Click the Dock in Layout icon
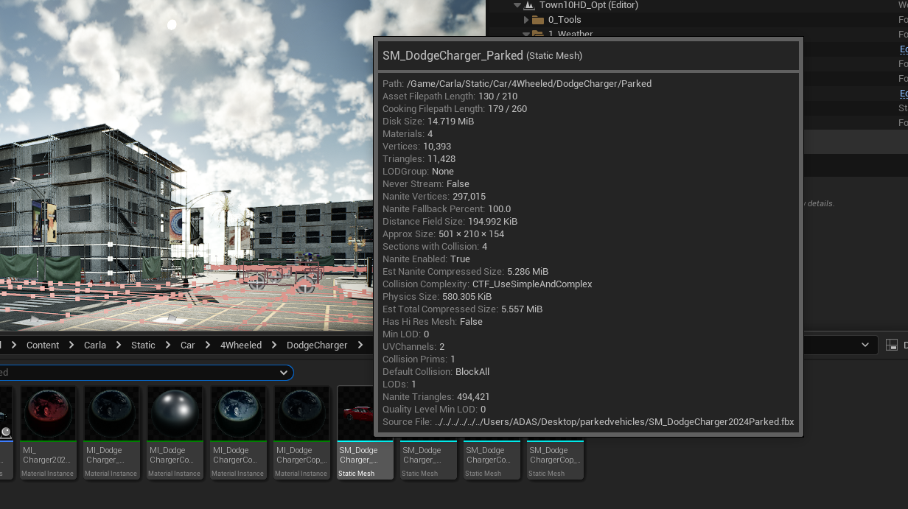This screenshot has height=509, width=908. point(892,345)
